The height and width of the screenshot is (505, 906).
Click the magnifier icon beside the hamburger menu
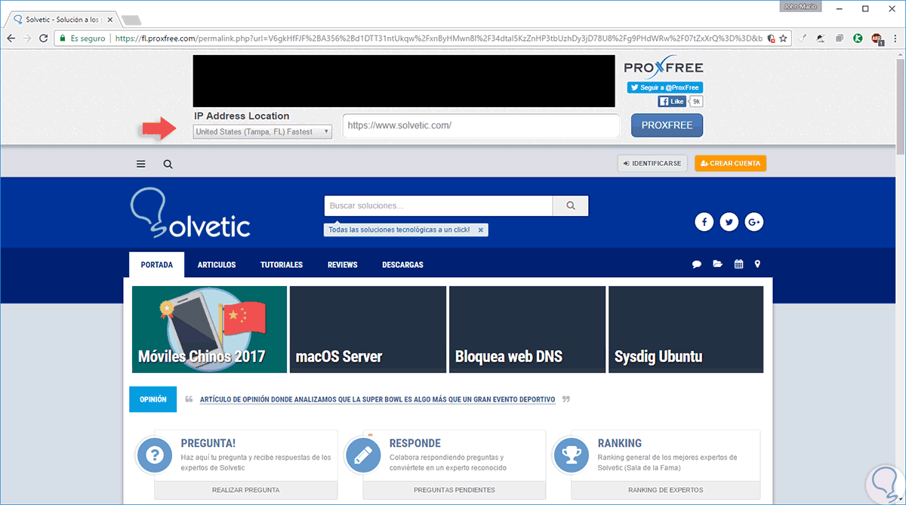tap(168, 164)
